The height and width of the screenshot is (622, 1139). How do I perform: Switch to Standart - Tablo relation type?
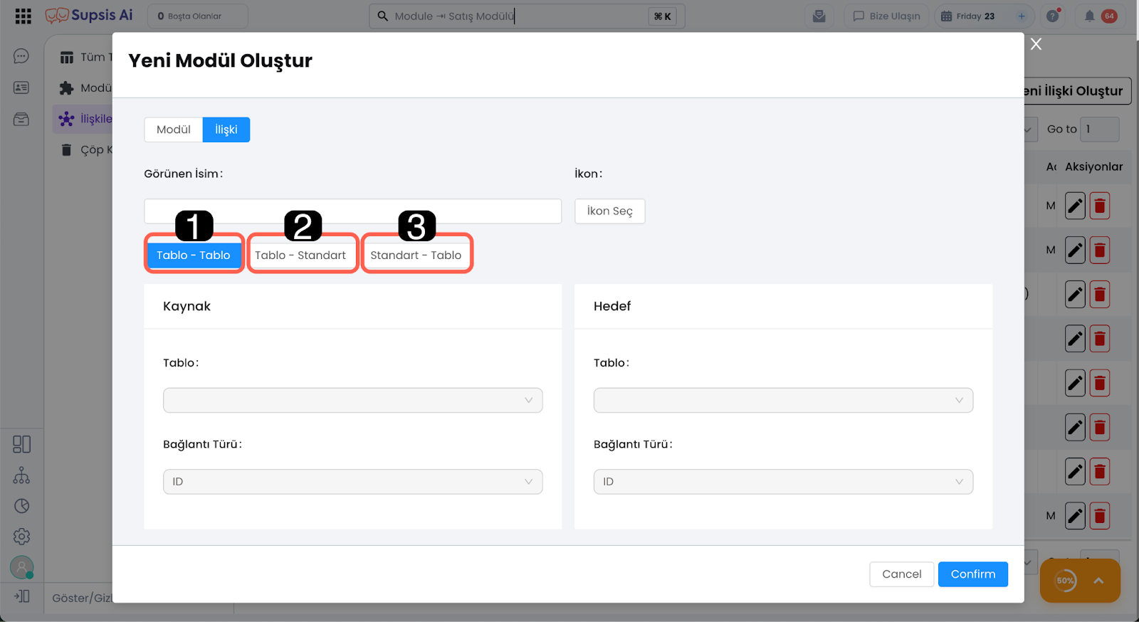416,255
